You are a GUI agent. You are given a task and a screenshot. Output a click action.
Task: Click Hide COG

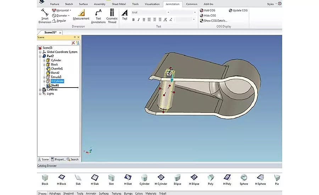coord(208,16)
